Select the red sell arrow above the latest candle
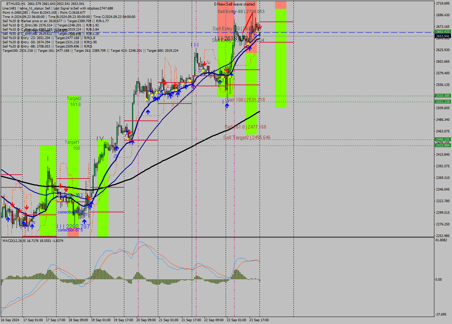The image size is (452, 324). tap(260, 26)
